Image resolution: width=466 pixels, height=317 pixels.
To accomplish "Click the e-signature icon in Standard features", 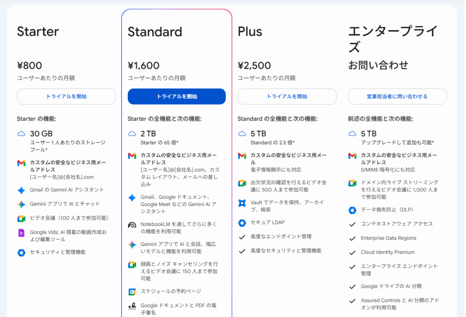I will (132, 306).
